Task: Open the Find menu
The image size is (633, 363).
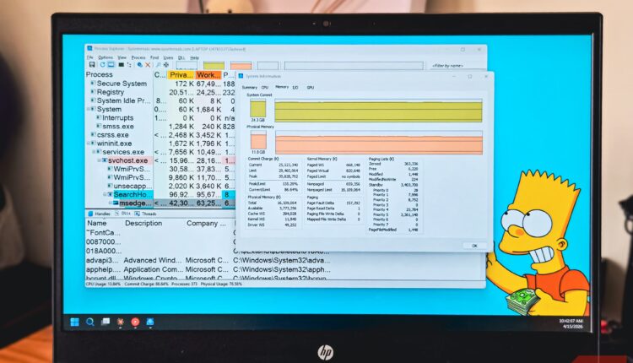Action: point(154,57)
